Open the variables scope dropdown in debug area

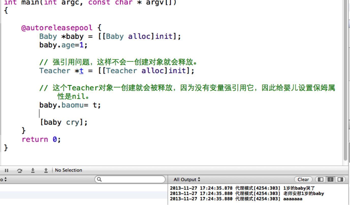coord(4,179)
